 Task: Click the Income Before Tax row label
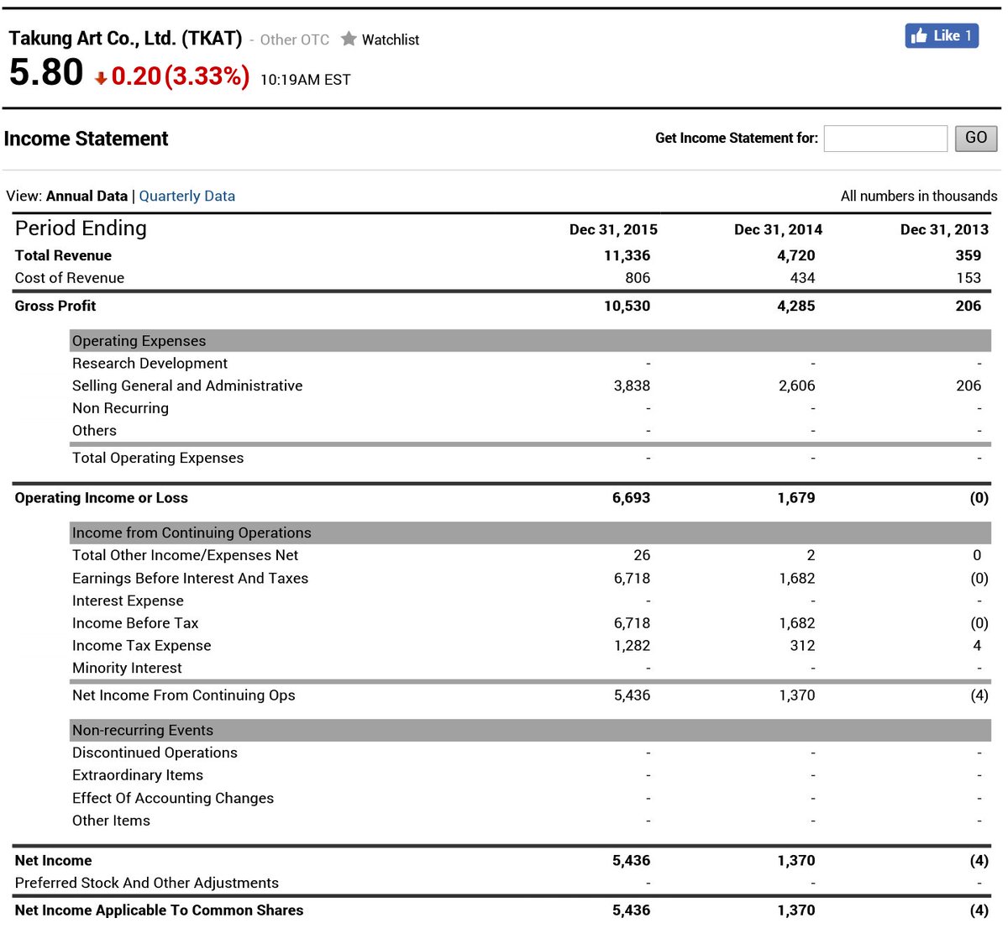135,623
